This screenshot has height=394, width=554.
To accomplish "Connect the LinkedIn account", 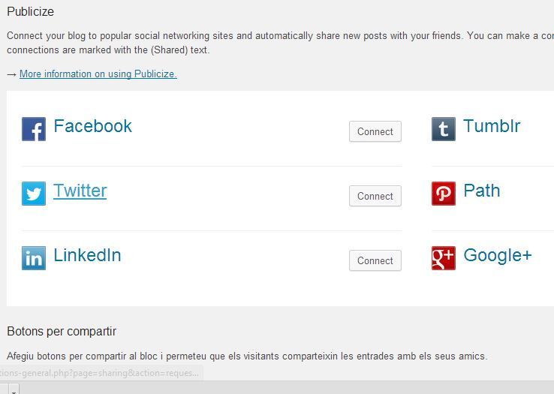I will [x=375, y=260].
